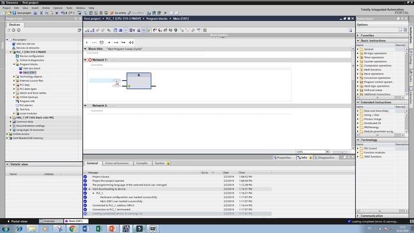Expand Math functions folder
The height and width of the screenshot is (233, 414).
coord(358,70)
